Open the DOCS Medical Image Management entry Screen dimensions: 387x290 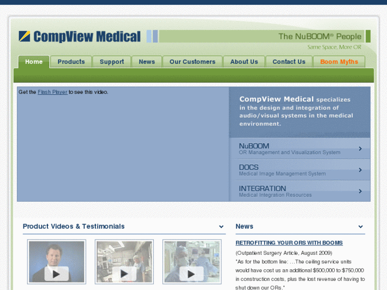coord(300,170)
